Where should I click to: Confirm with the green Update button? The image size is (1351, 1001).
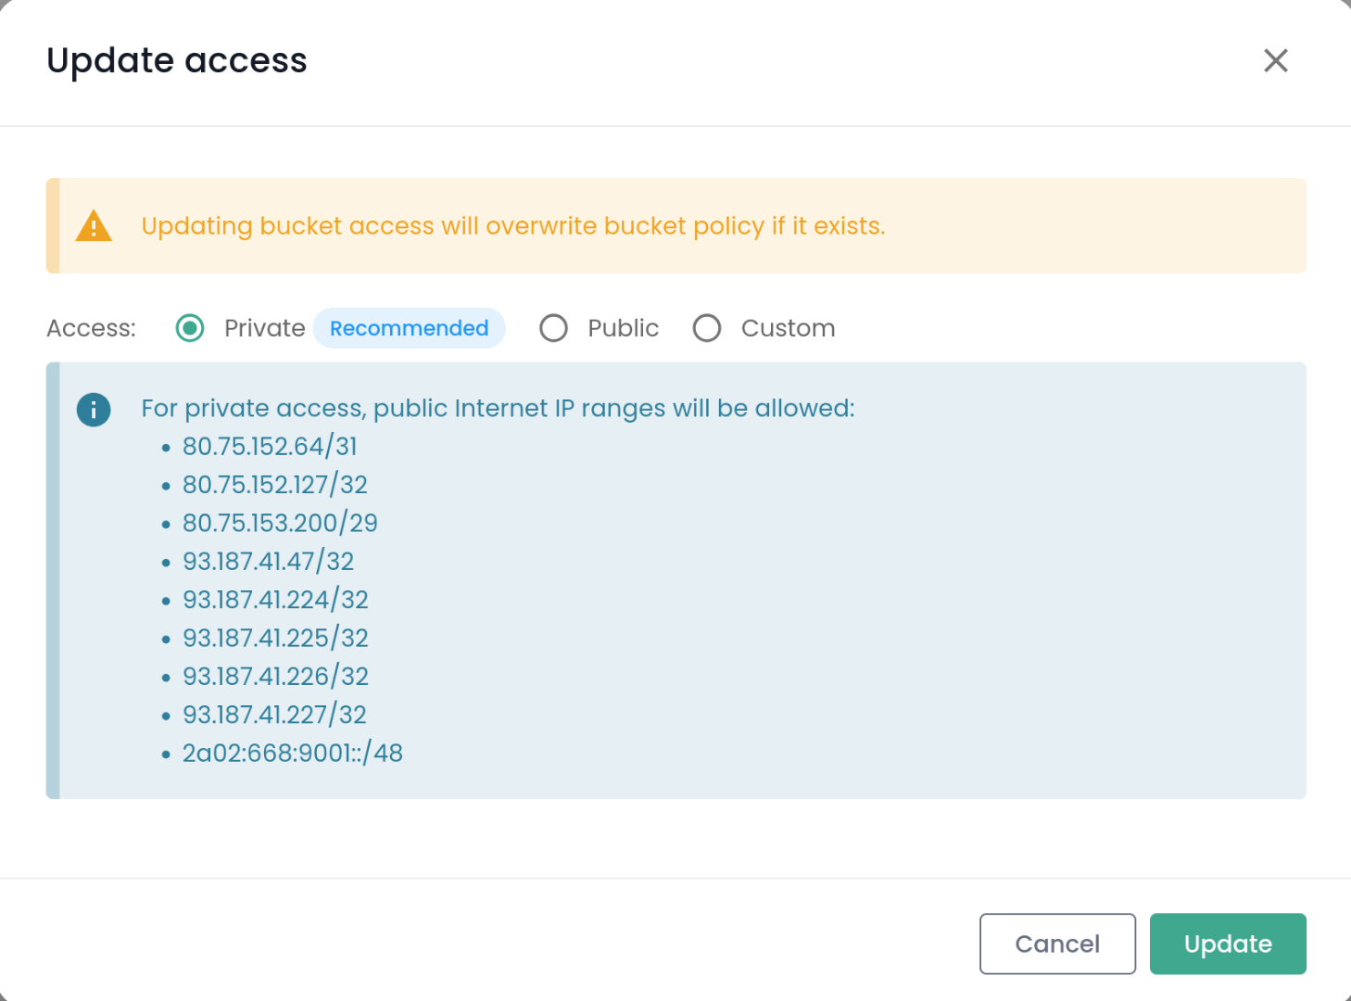[1227, 944]
